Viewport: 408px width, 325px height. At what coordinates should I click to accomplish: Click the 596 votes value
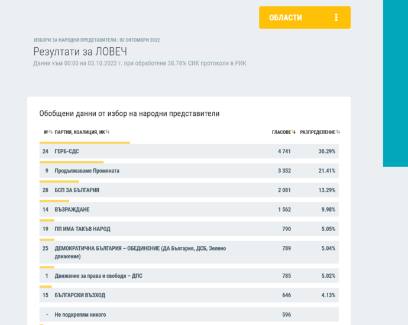[x=286, y=314]
